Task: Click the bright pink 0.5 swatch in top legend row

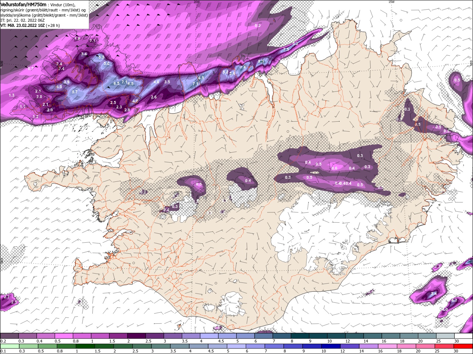Action: [64, 336]
